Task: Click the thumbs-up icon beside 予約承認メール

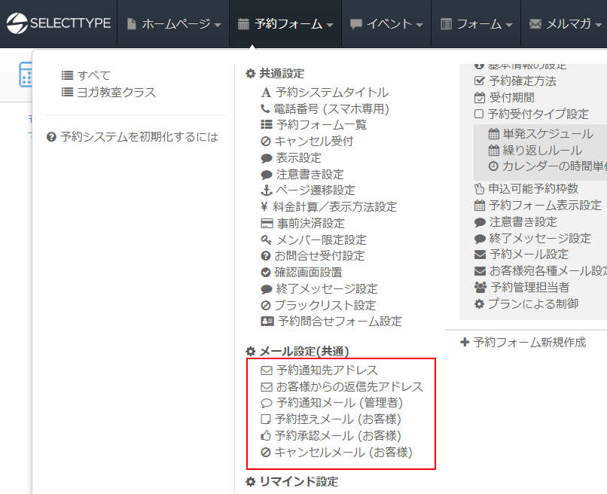Action: pyautogui.click(x=266, y=436)
